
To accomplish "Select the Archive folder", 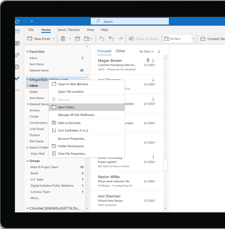I will tap(35, 110).
